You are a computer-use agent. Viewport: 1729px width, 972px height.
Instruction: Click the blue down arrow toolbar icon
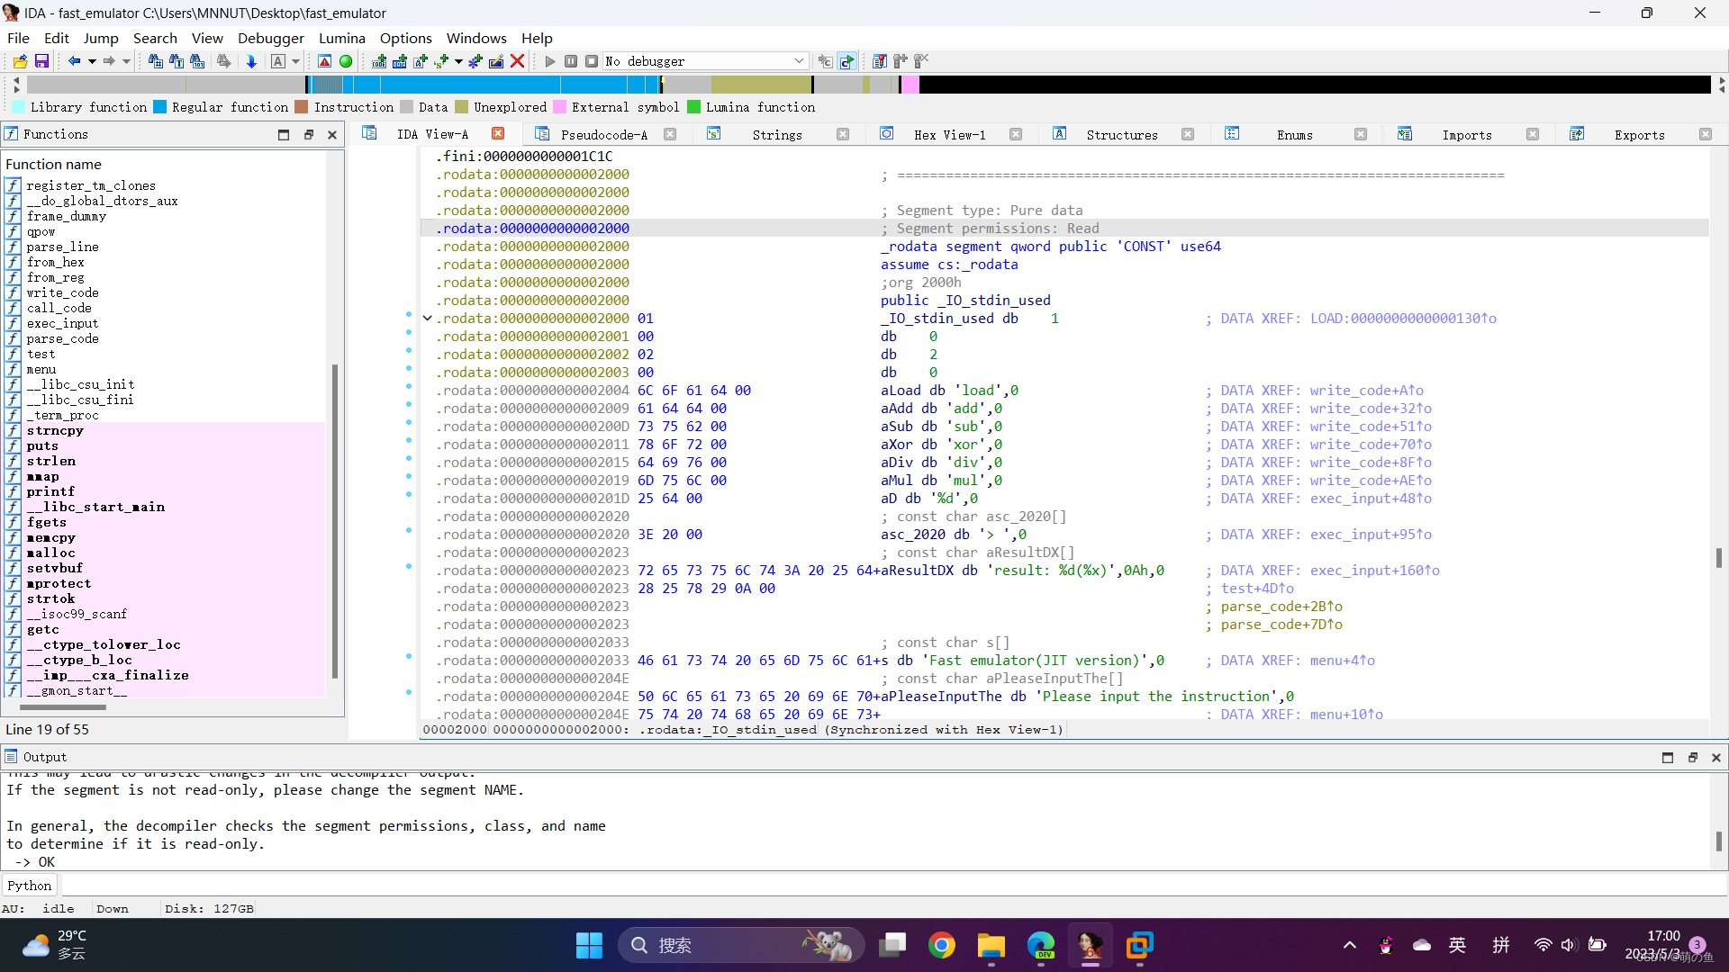251,61
